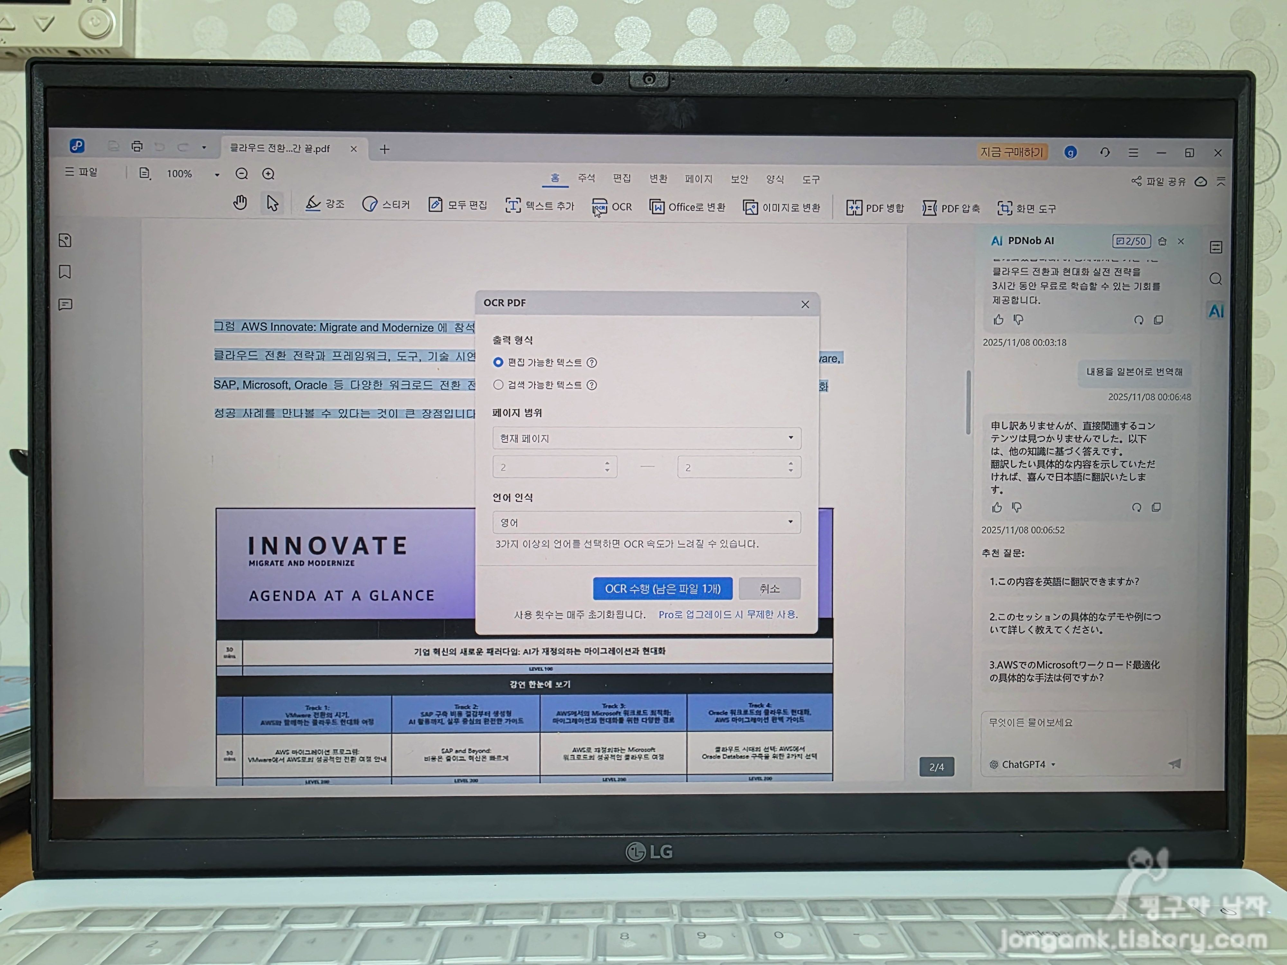Open the 파일 menu
This screenshot has width=1287, height=965.
(81, 172)
